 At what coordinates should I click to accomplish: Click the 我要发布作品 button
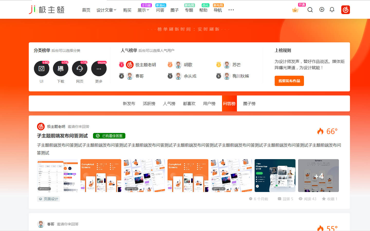pos(289,81)
